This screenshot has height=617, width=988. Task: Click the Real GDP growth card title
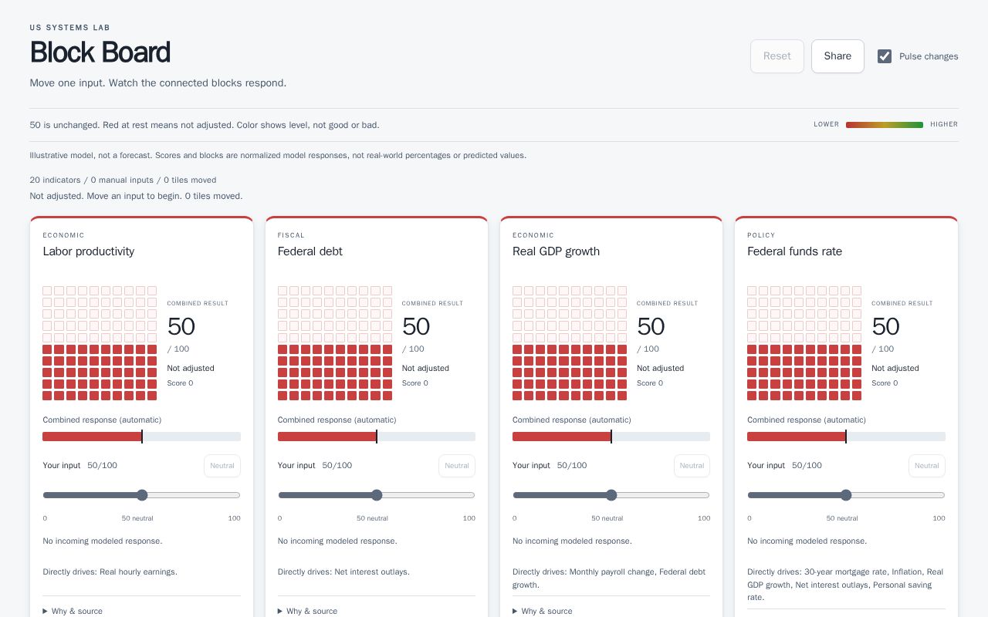coord(556,251)
